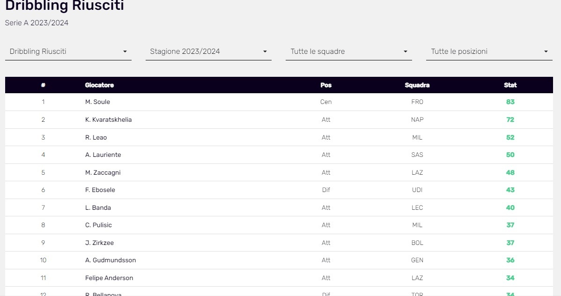The height and width of the screenshot is (296, 561).
Task: Click the arrow icon beside Tutte le posizioni
Action: click(546, 52)
